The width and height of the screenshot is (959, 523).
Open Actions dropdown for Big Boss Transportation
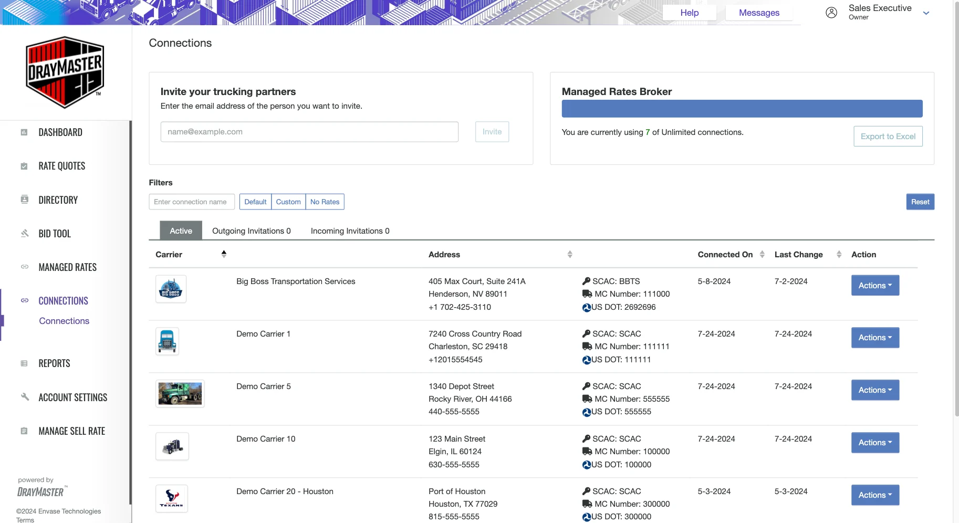coord(875,286)
